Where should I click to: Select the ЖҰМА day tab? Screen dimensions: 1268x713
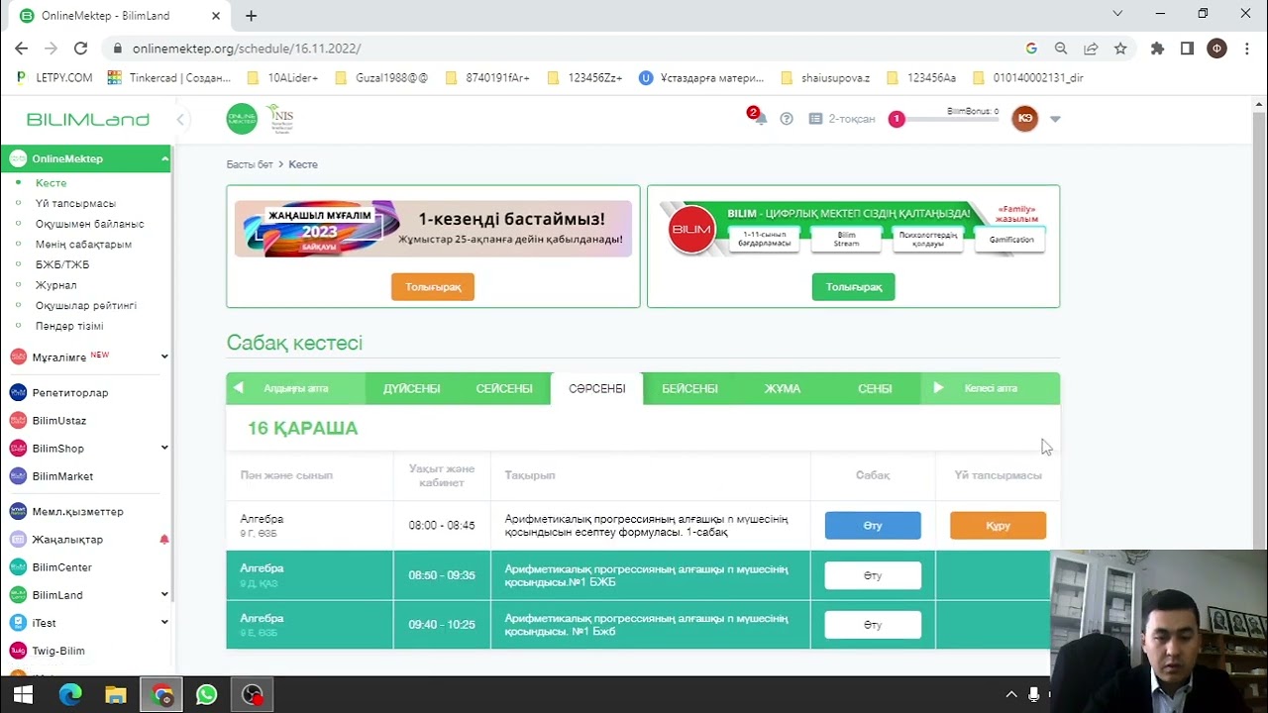783,388
